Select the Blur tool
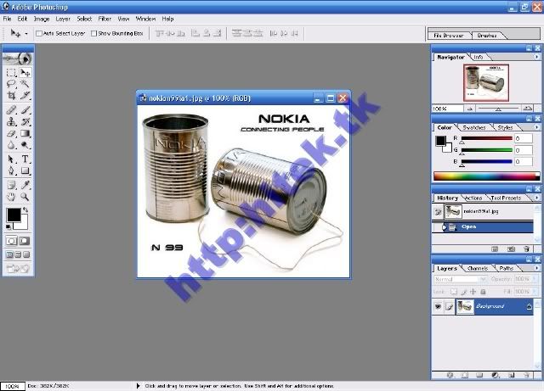 [x=11, y=145]
